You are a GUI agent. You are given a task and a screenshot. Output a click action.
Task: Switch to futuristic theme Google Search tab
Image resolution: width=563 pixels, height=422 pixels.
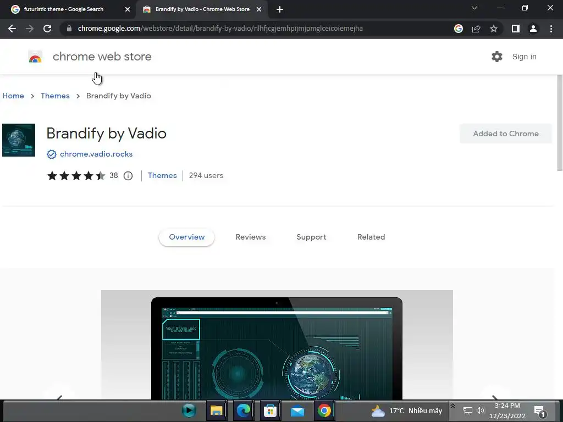[64, 9]
